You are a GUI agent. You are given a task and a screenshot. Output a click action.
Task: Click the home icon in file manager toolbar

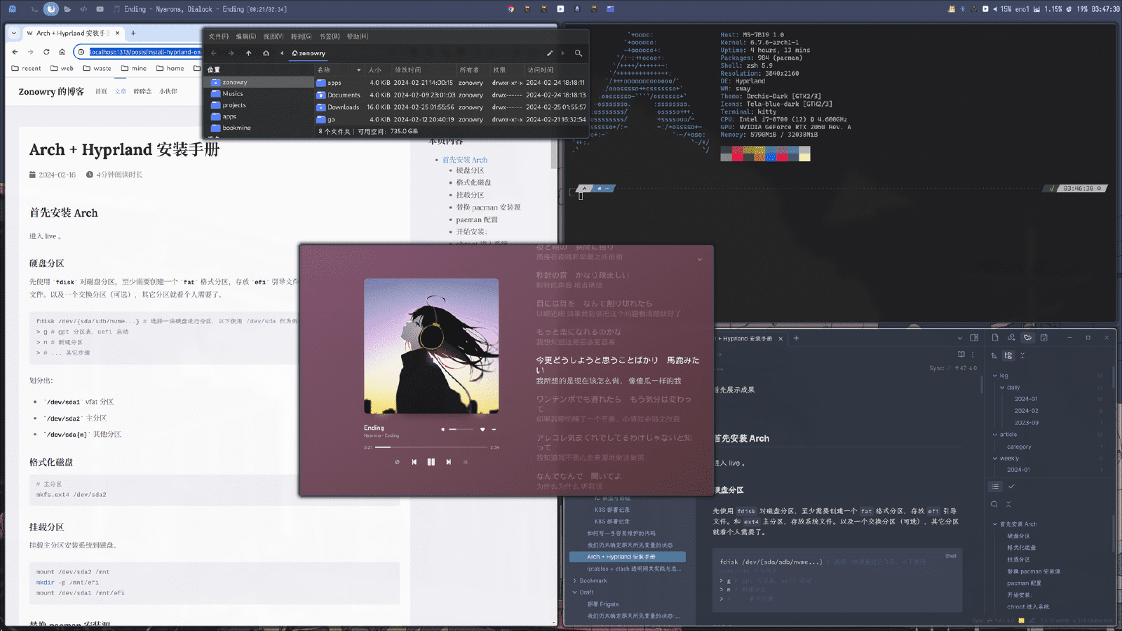pos(266,53)
